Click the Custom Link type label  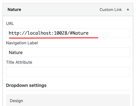111,10
